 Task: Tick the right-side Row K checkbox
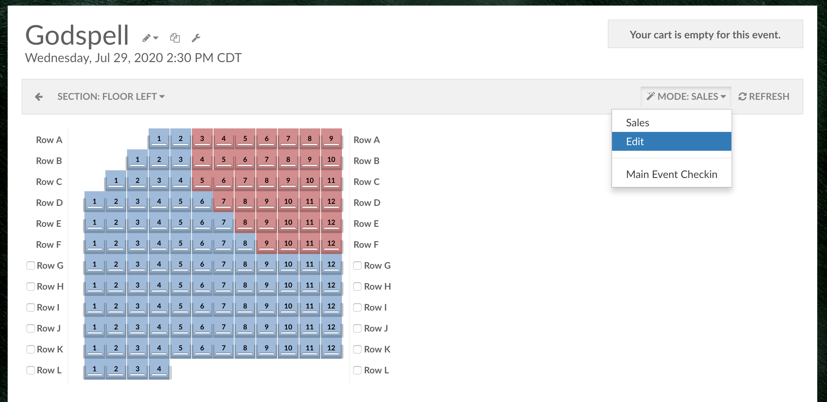357,349
